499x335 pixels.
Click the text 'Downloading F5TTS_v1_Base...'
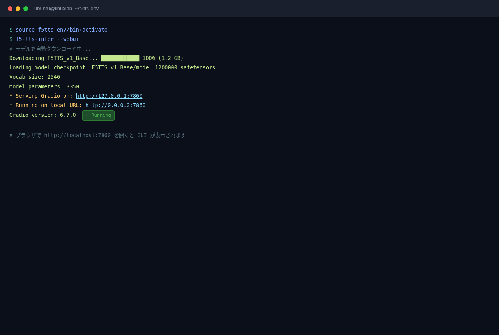54,58
